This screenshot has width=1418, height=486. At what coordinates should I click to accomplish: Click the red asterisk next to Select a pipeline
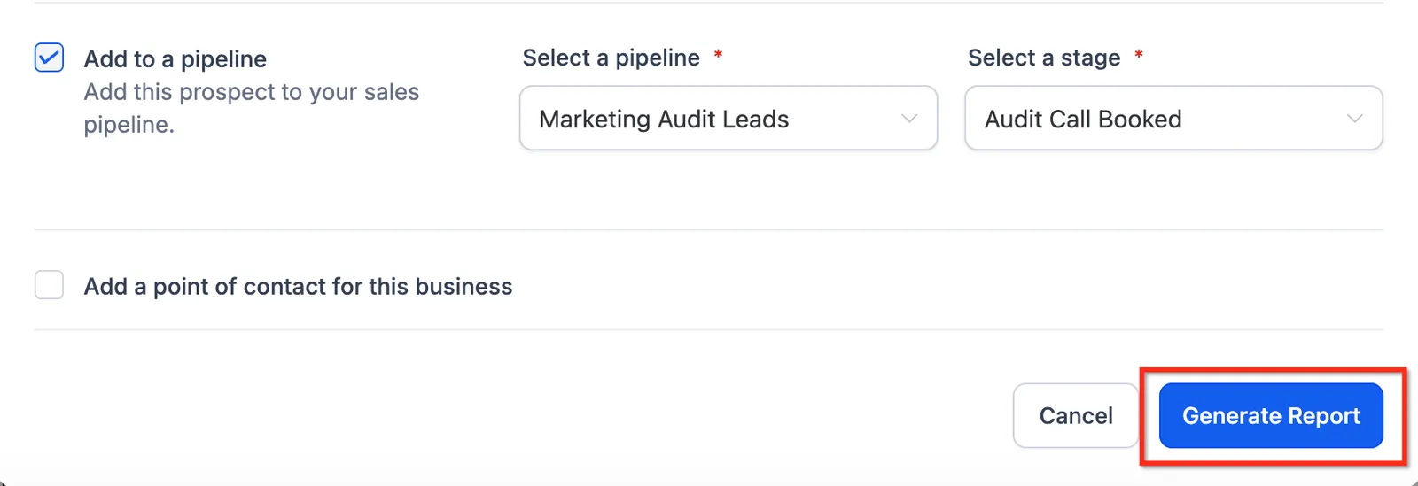pyautogui.click(x=718, y=55)
